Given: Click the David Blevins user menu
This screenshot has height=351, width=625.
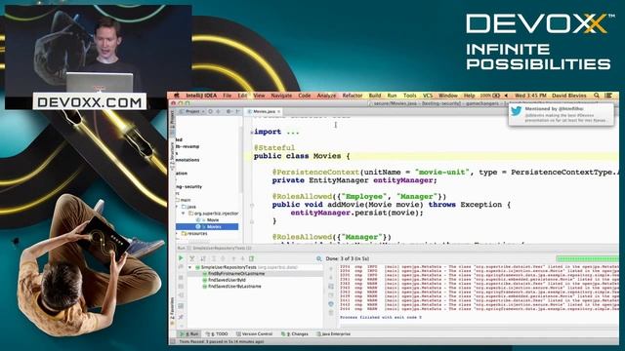Looking at the screenshot, I should (569, 96).
